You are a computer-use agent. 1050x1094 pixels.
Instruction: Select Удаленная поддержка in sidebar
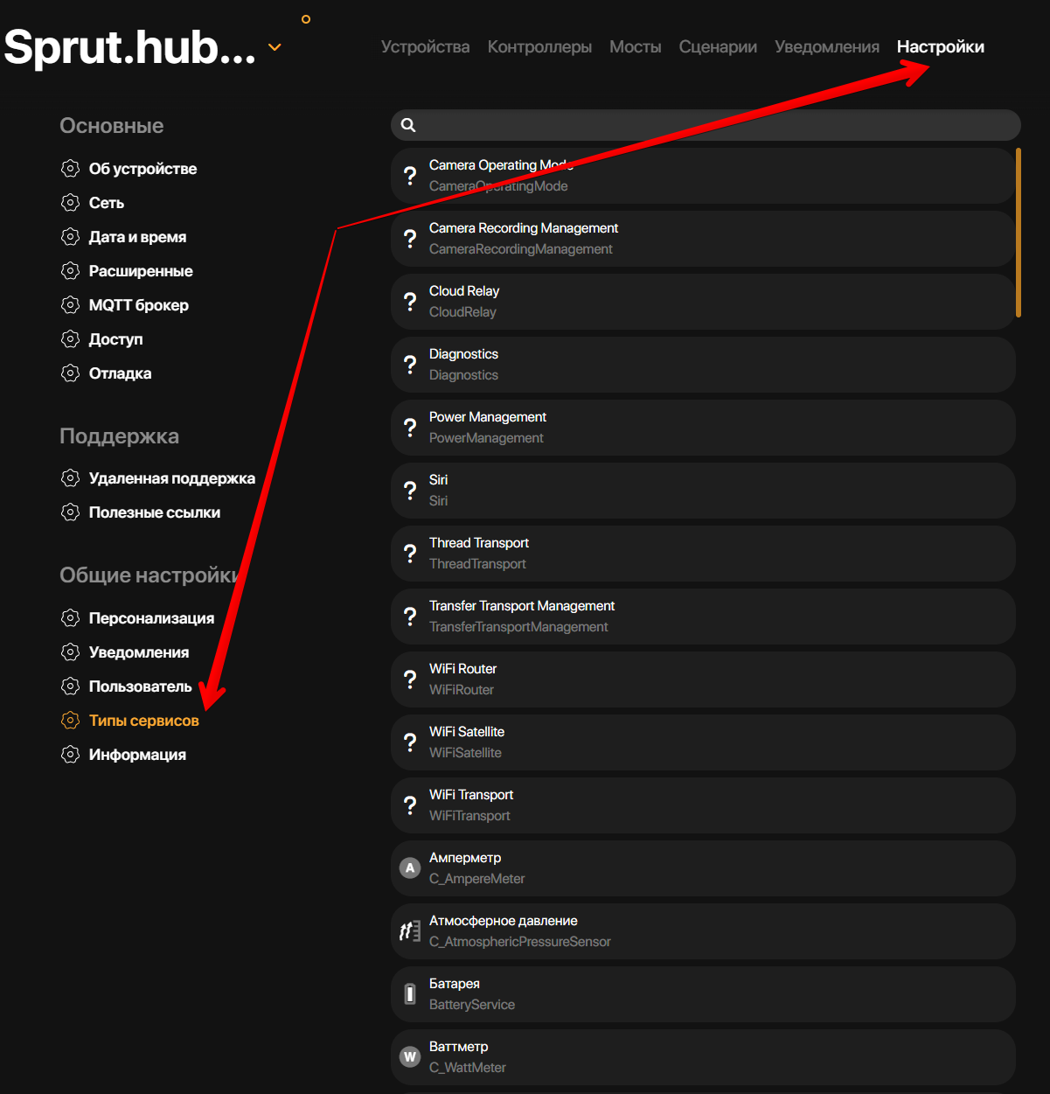[171, 478]
